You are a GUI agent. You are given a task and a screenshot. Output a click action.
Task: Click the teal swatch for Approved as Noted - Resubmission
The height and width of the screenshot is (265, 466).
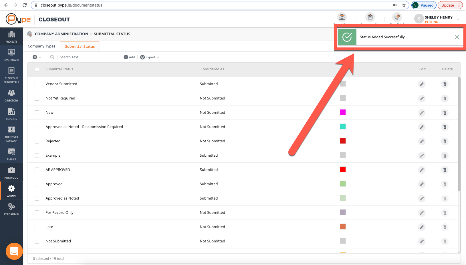pos(343,127)
